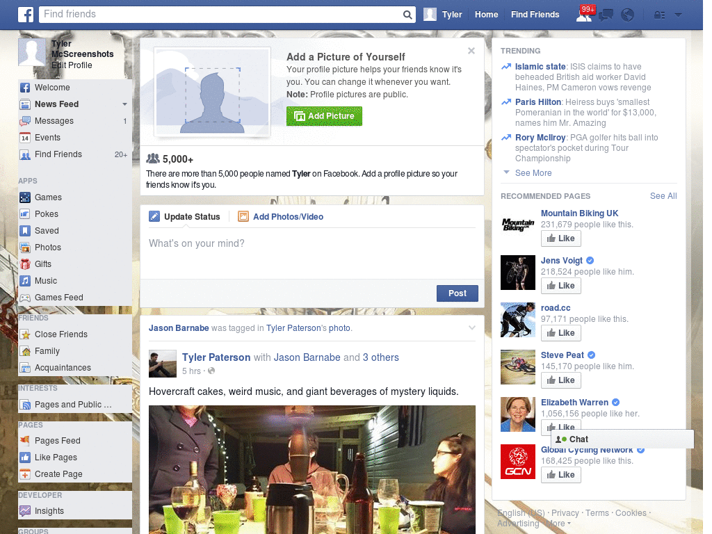Click the Find friends search box
Screen dimensions: 712x534
(222, 15)
